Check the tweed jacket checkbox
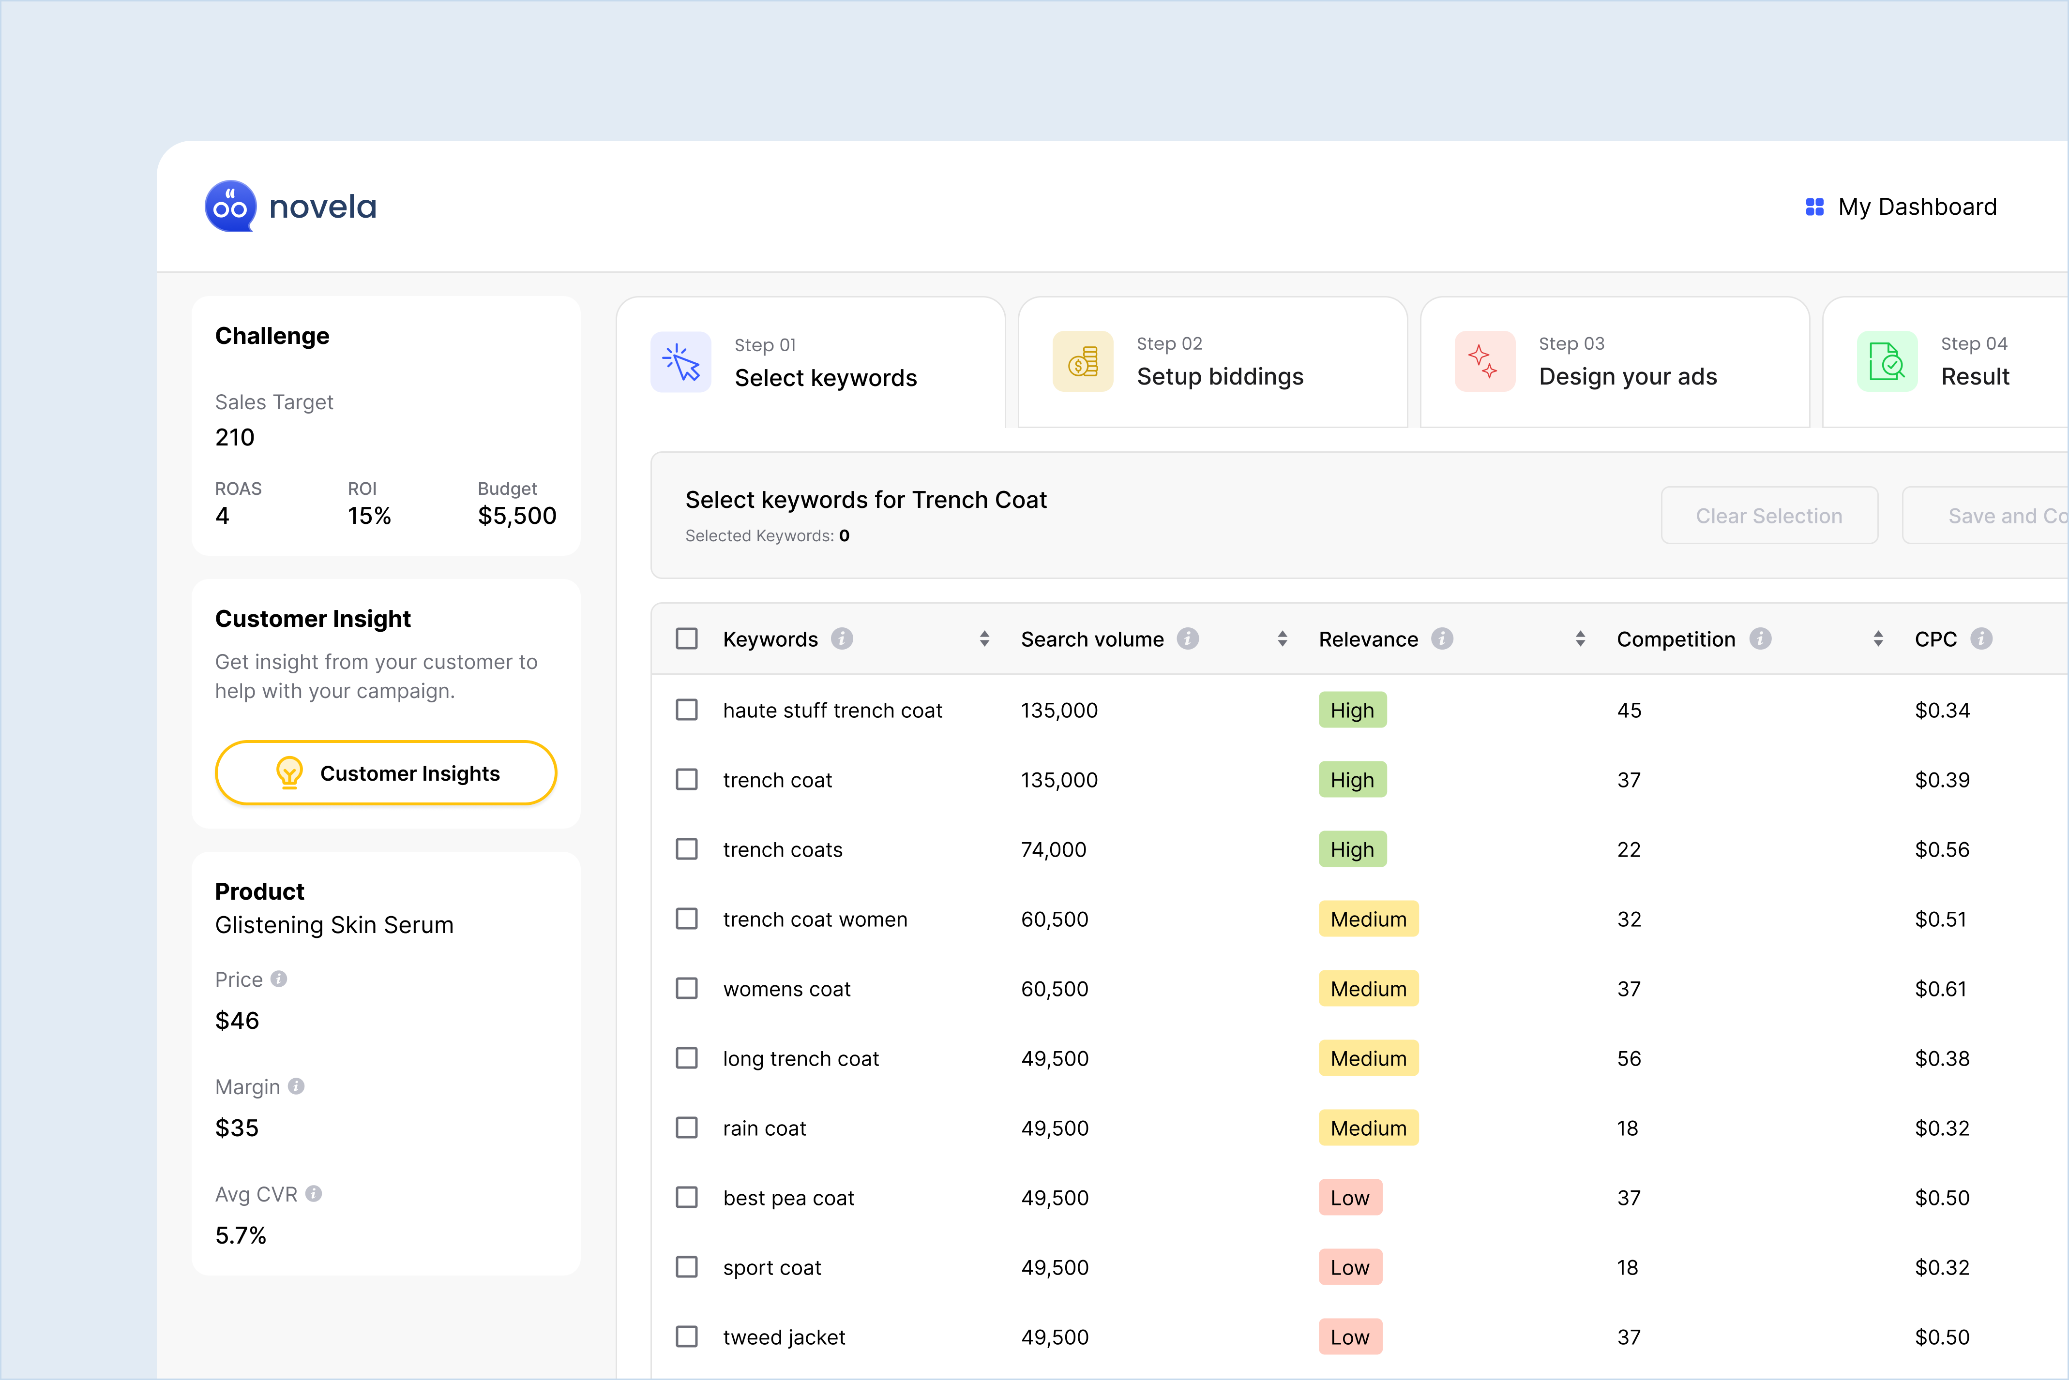The height and width of the screenshot is (1380, 2069). click(x=687, y=1336)
